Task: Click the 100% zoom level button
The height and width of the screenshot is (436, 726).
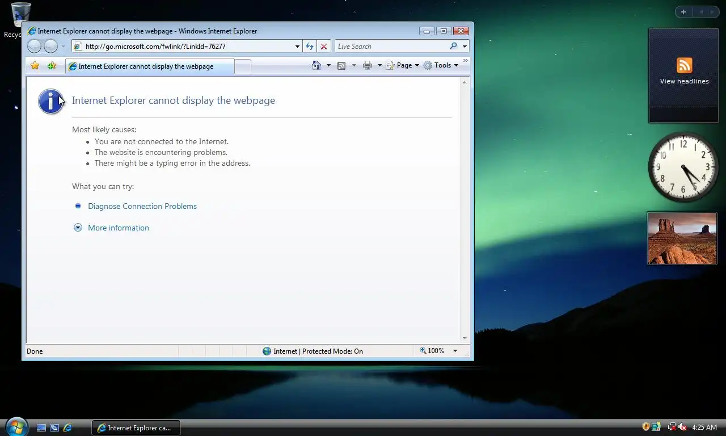Action: [432, 351]
